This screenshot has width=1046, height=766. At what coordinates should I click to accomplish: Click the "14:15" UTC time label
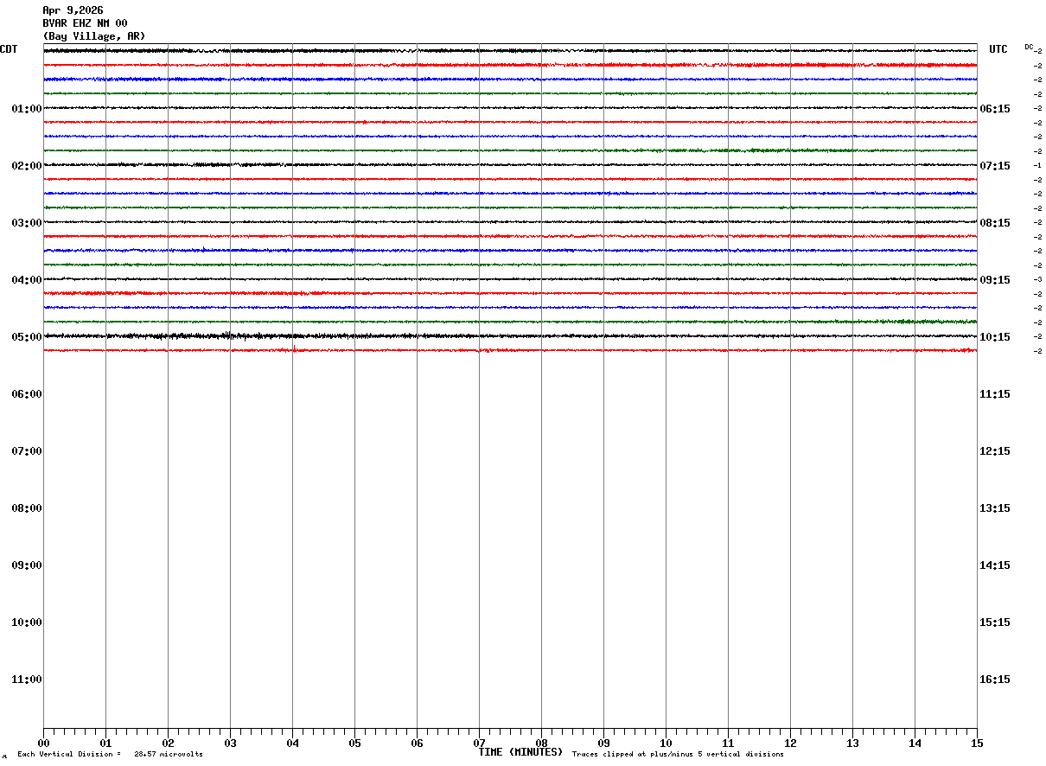coord(995,565)
